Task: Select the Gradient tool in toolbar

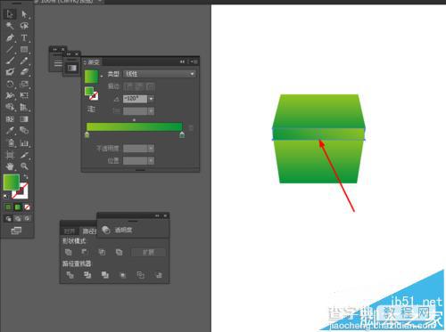Action: point(24,119)
